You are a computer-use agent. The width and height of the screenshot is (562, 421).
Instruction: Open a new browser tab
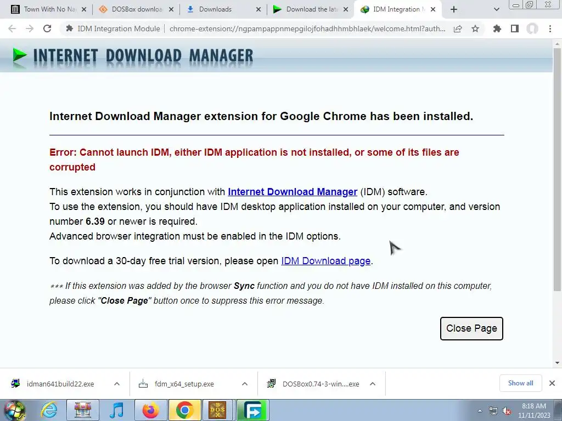point(454,10)
